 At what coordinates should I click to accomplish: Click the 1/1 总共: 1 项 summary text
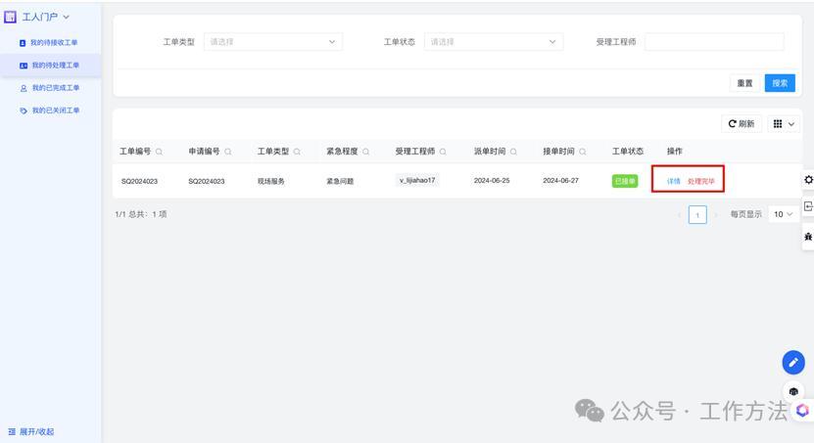point(141,214)
